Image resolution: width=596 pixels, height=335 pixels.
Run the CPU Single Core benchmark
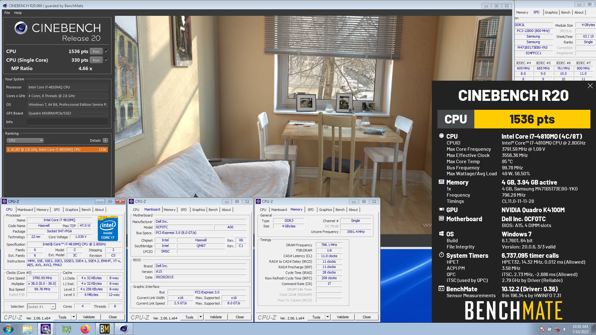[96, 60]
